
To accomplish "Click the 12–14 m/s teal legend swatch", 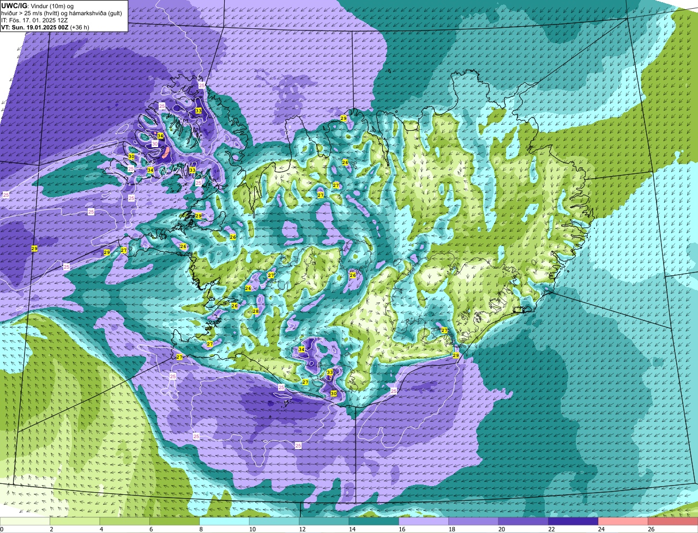I will [x=324, y=521].
